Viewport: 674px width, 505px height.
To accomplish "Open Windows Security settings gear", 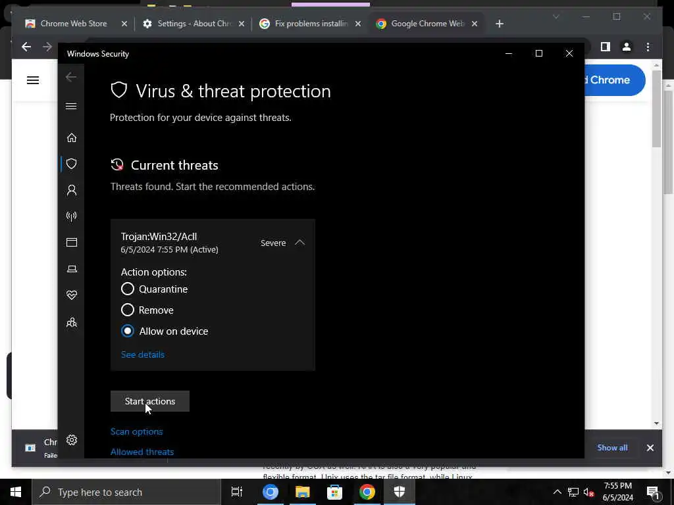I will coord(71,440).
